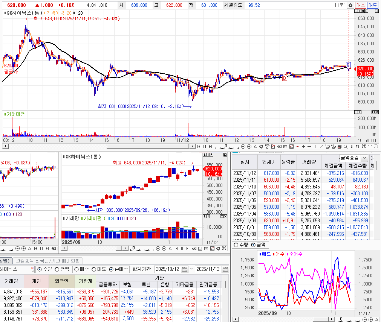Click the up-down arrows icon in main toolbar
The height and width of the screenshot is (322, 381).
coord(357,146)
